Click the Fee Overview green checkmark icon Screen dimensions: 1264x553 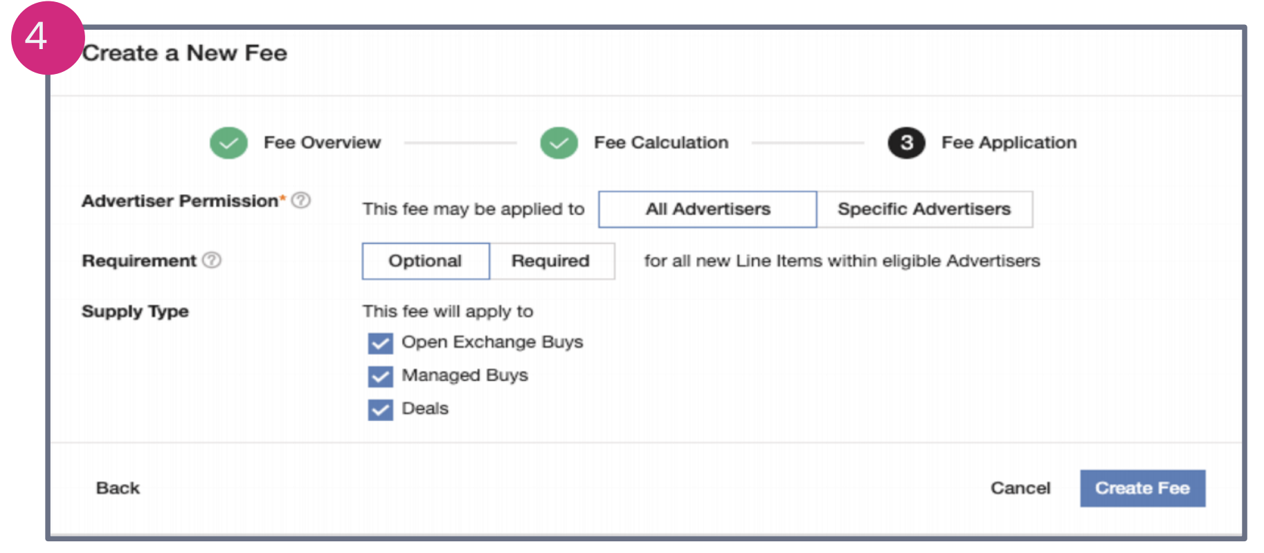pyautogui.click(x=228, y=143)
